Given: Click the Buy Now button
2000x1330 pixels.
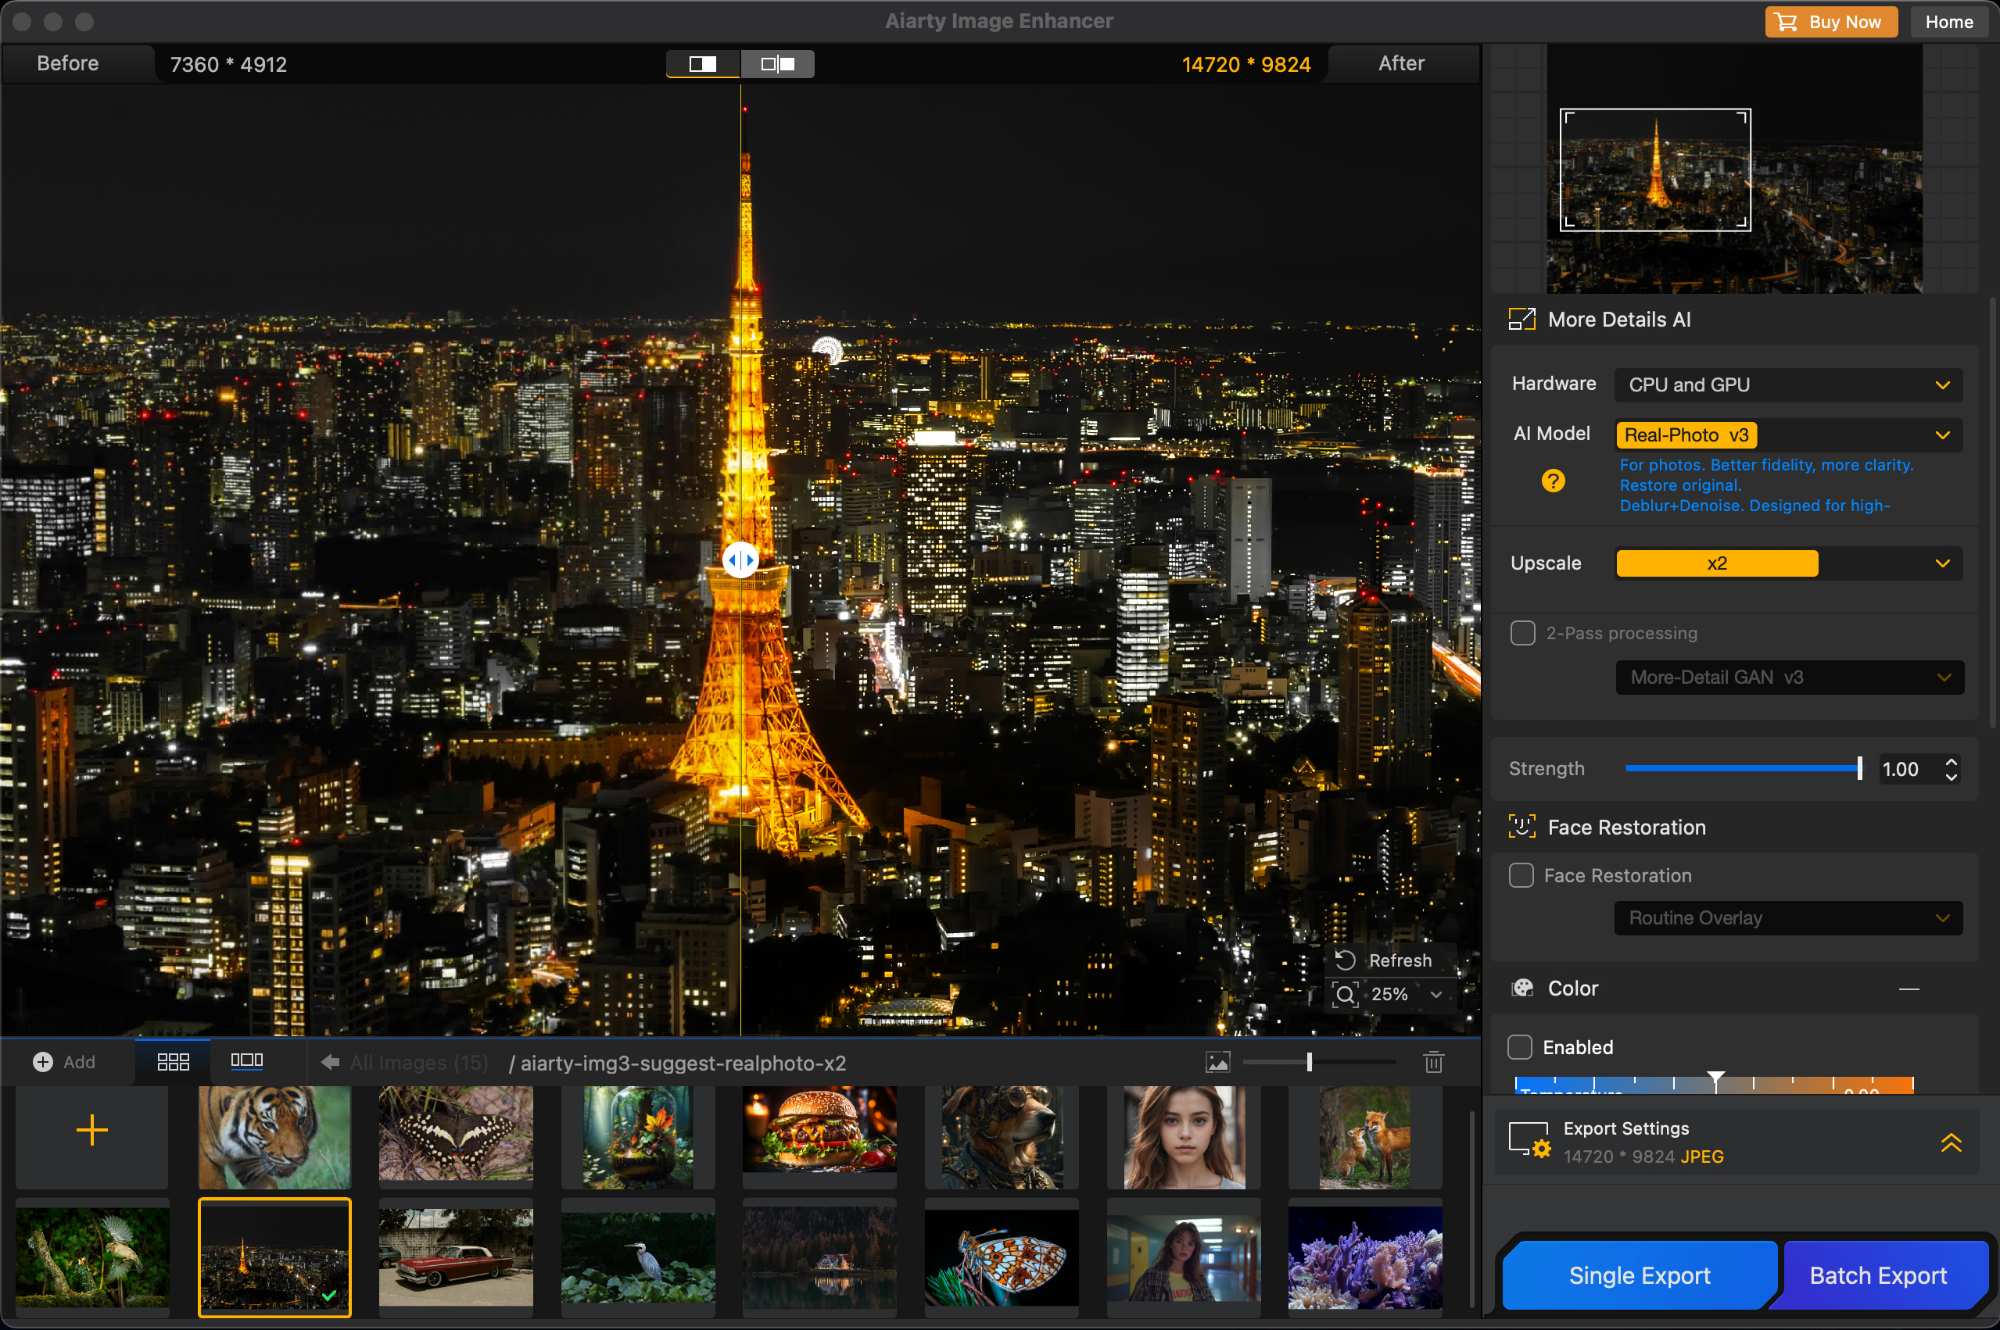Looking at the screenshot, I should pos(1830,21).
